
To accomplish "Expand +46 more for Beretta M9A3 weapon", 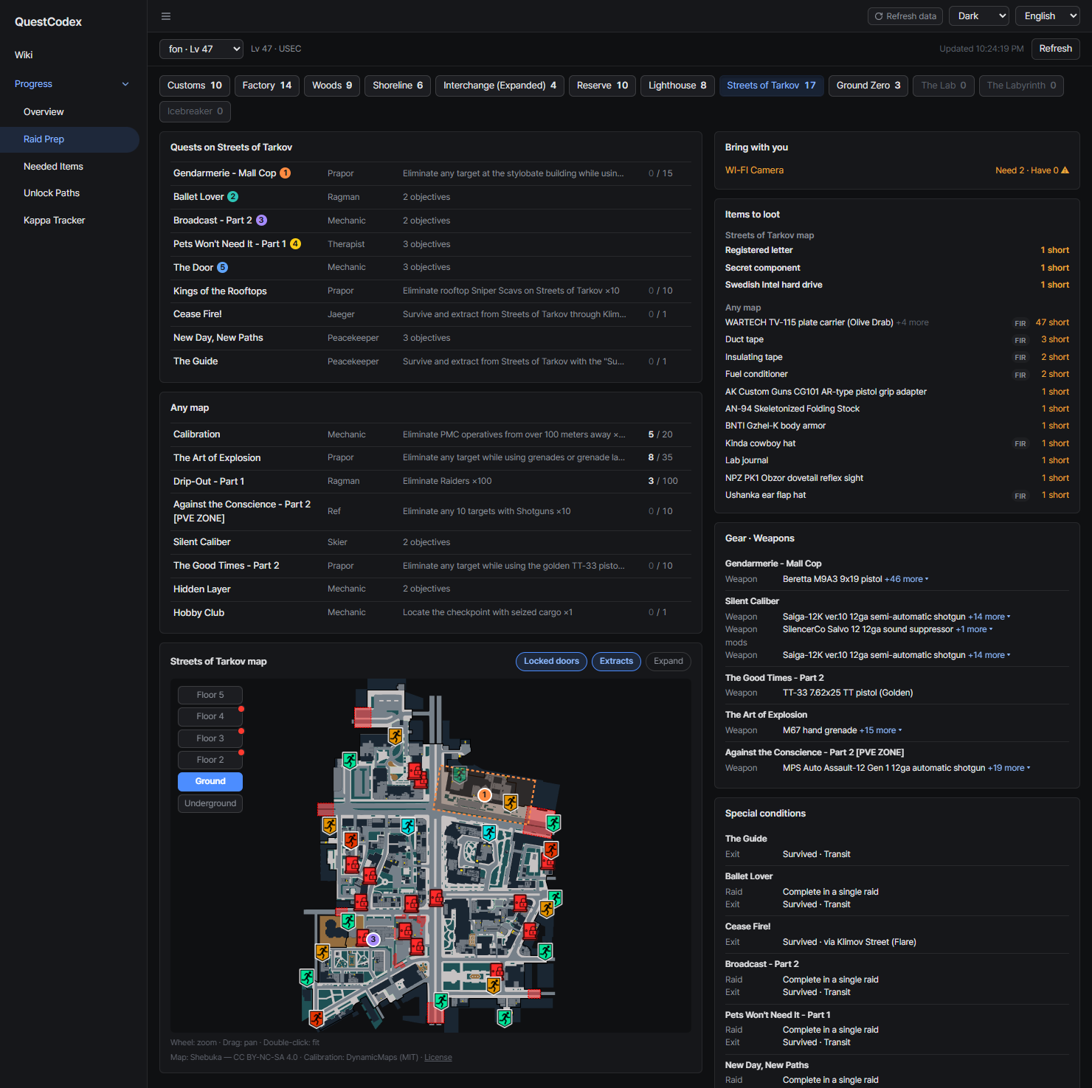I will [906, 580].
